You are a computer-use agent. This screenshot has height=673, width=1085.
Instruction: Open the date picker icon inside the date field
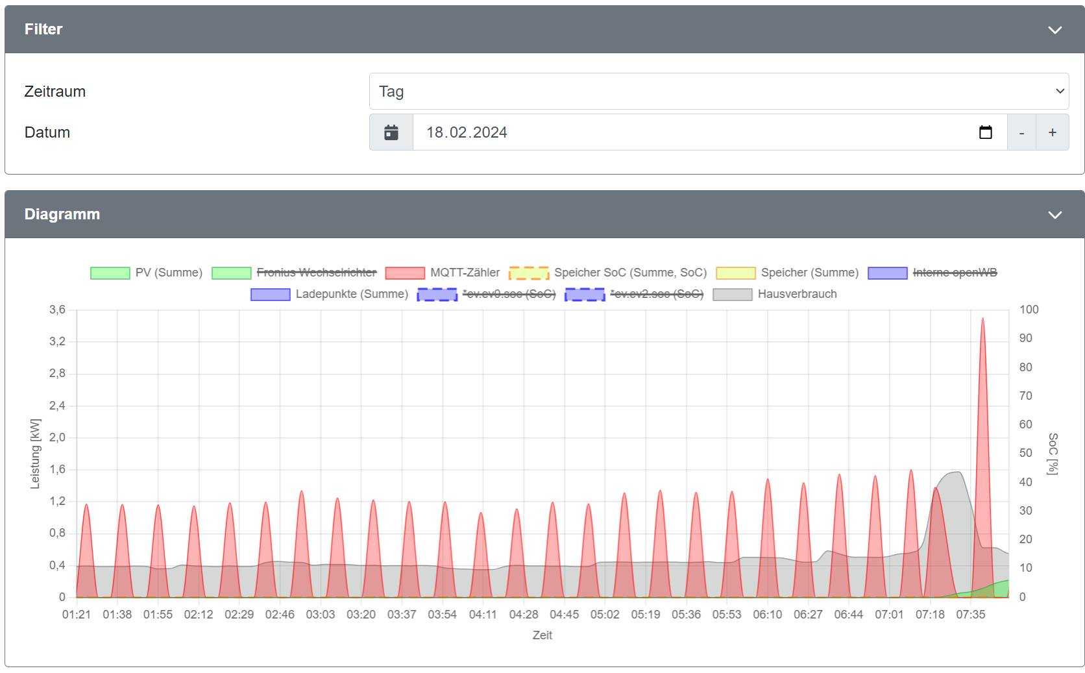pyautogui.click(x=985, y=132)
